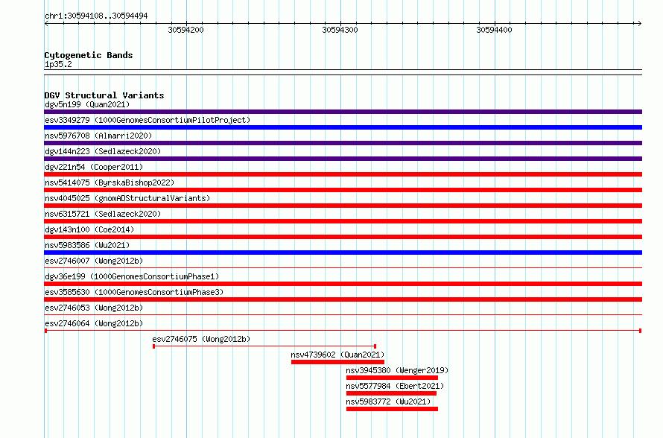Click the nsv5976708 (Almarri2020) label
The height and width of the screenshot is (438, 663).
(x=98, y=136)
